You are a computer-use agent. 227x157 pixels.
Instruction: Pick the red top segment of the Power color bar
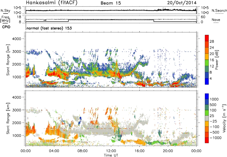click(207, 38)
